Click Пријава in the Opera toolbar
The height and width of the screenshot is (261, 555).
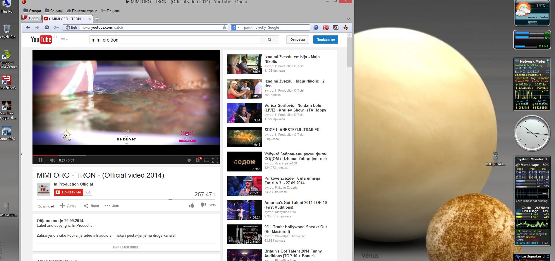[110, 11]
